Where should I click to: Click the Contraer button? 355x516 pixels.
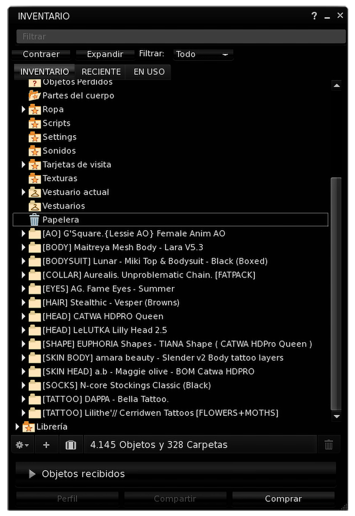click(41, 54)
